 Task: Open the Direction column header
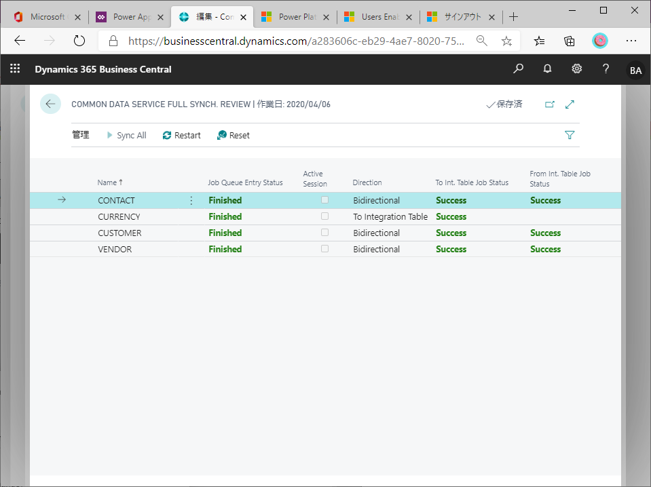click(367, 182)
